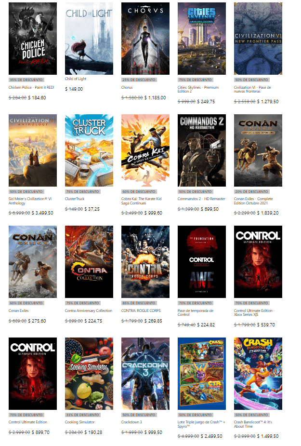
Task: Click the Crash Bandicoot 4 cover art
Action: click(258, 374)
